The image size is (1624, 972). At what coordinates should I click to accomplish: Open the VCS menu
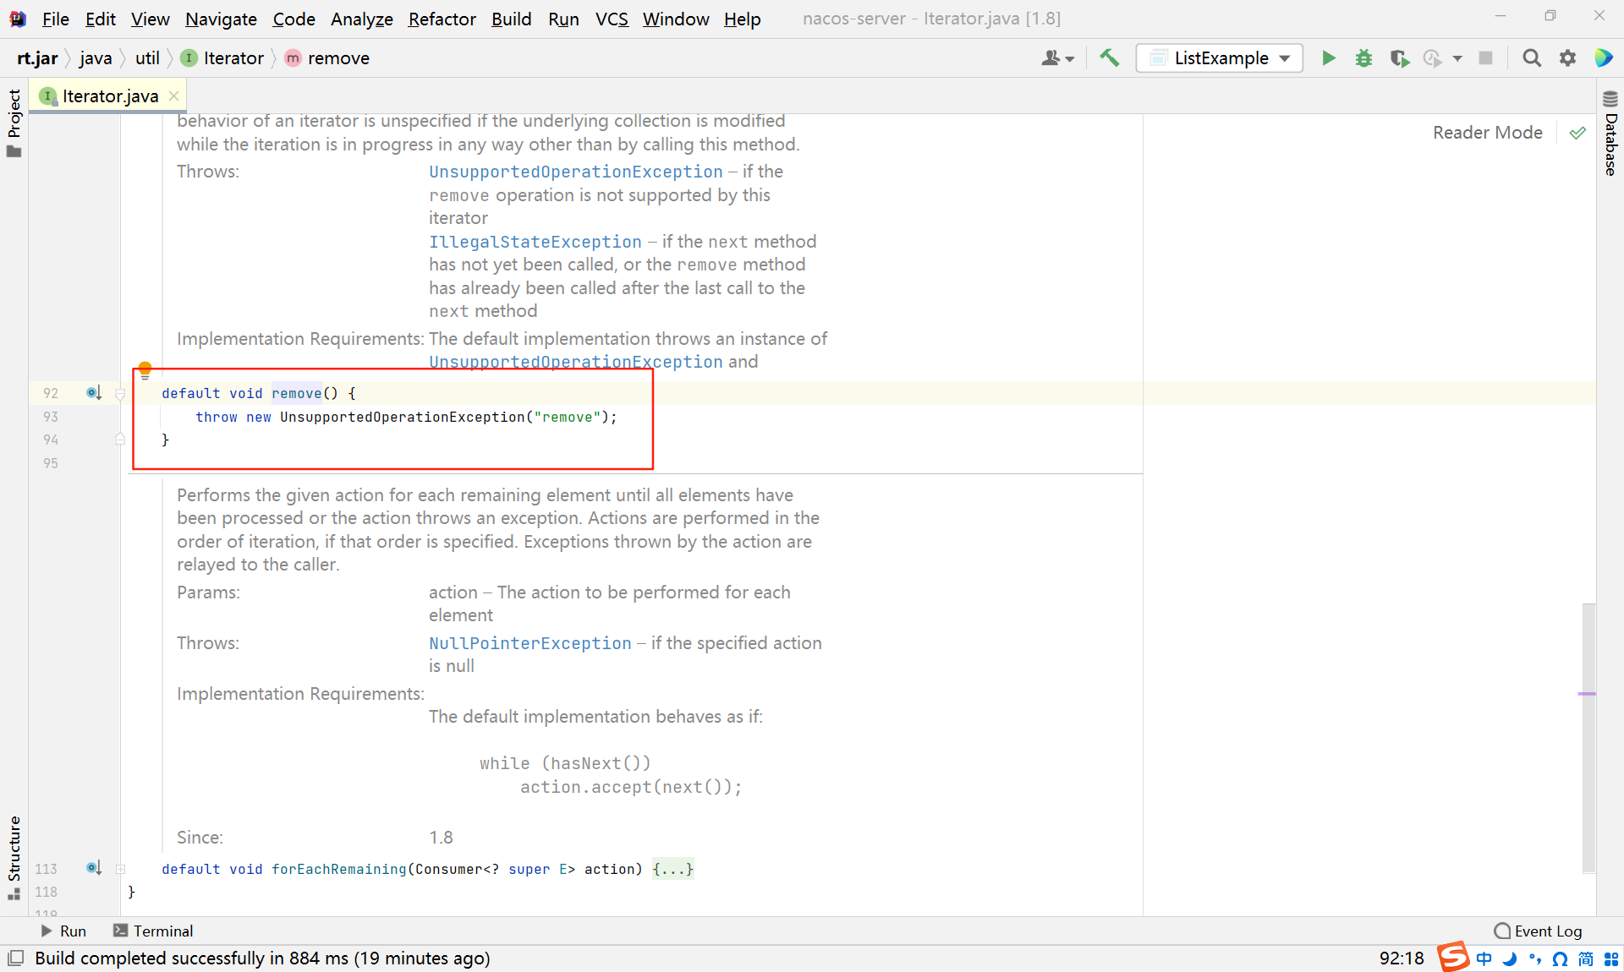611,19
